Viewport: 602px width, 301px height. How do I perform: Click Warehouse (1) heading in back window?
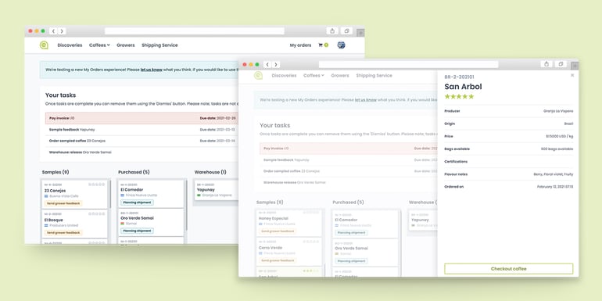pos(210,172)
